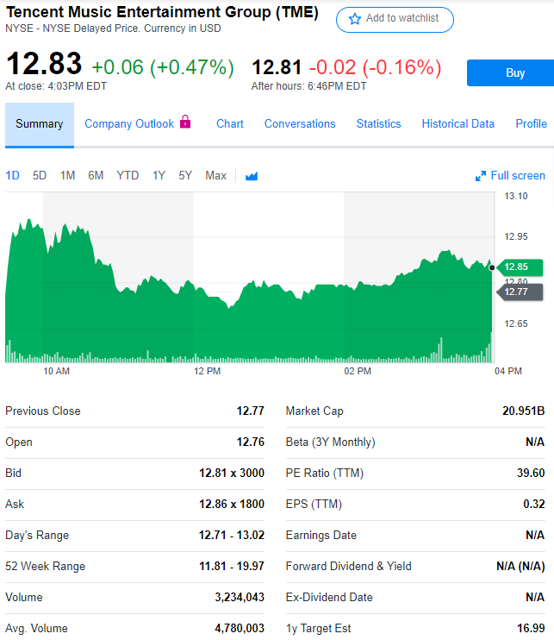The width and height of the screenshot is (554, 640).
Task: Switch to the Summary tab
Action: pyautogui.click(x=39, y=124)
